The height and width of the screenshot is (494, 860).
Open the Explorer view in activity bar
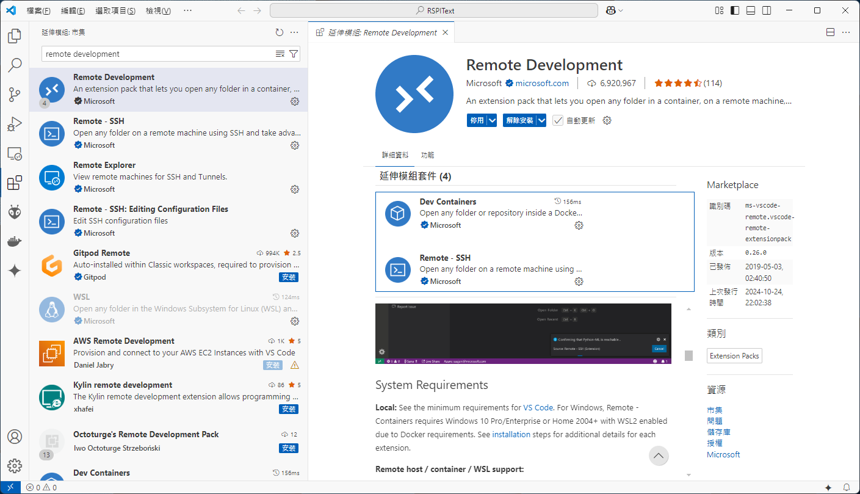click(x=15, y=36)
